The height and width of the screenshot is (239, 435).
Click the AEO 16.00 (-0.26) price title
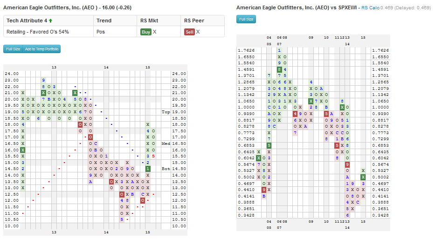[68, 7]
